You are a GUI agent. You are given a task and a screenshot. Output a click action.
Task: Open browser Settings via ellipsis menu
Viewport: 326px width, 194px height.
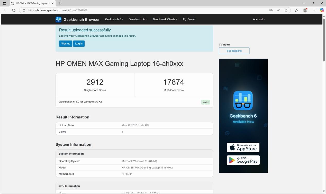point(314,10)
